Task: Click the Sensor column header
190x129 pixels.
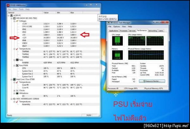Action: tap(25, 12)
